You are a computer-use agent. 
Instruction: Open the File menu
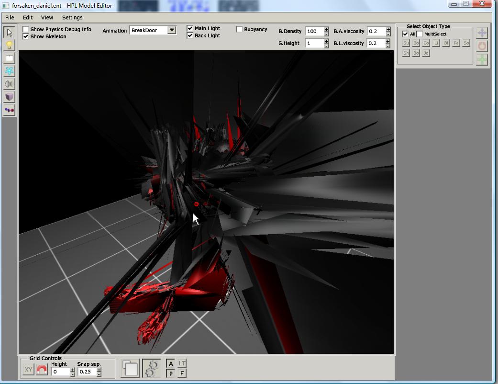pos(10,17)
